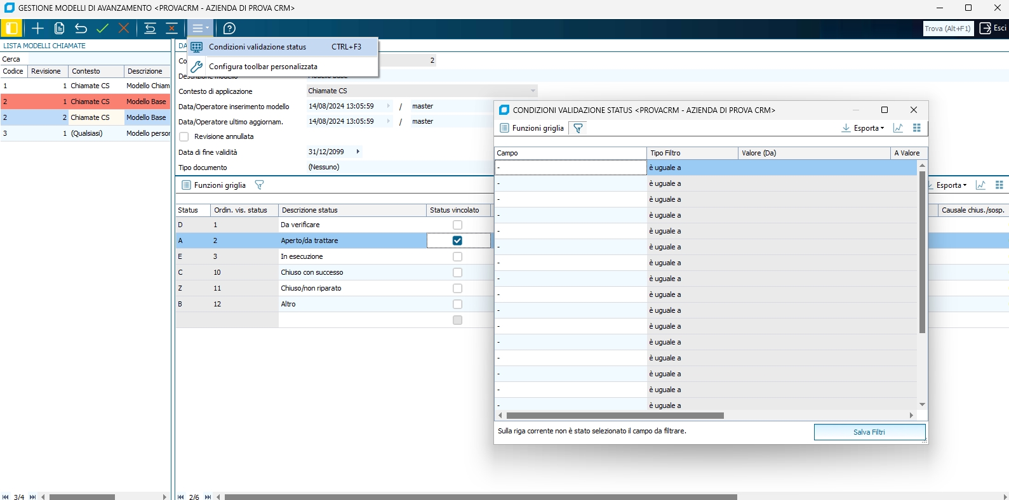Select Condizioni validazione status menu entry
This screenshot has width=1009, height=500.
point(257,47)
